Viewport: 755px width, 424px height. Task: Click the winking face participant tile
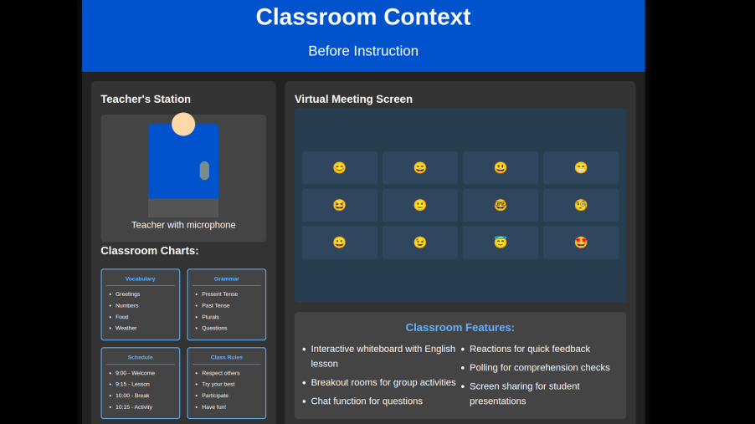[420, 243]
